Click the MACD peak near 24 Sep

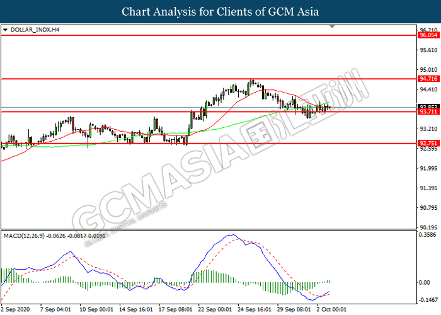click(233, 235)
